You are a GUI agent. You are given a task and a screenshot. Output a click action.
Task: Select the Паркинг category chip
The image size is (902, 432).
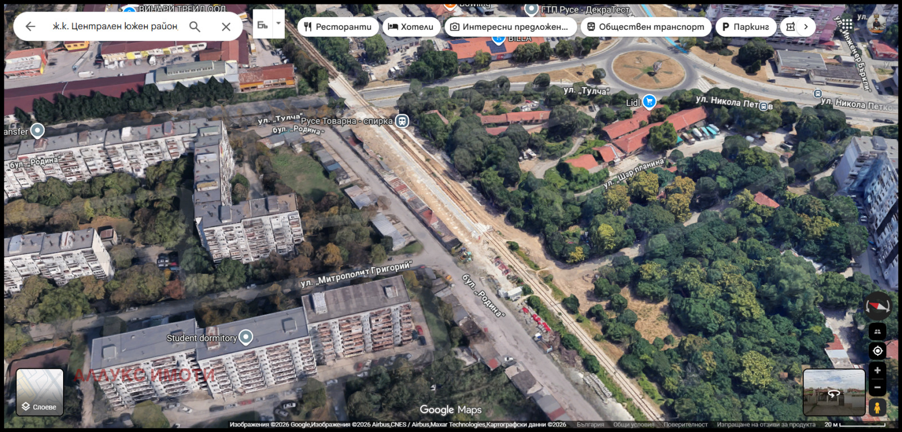click(745, 26)
